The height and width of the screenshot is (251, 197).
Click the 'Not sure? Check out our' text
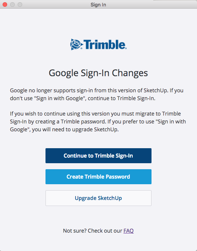pos(92,231)
